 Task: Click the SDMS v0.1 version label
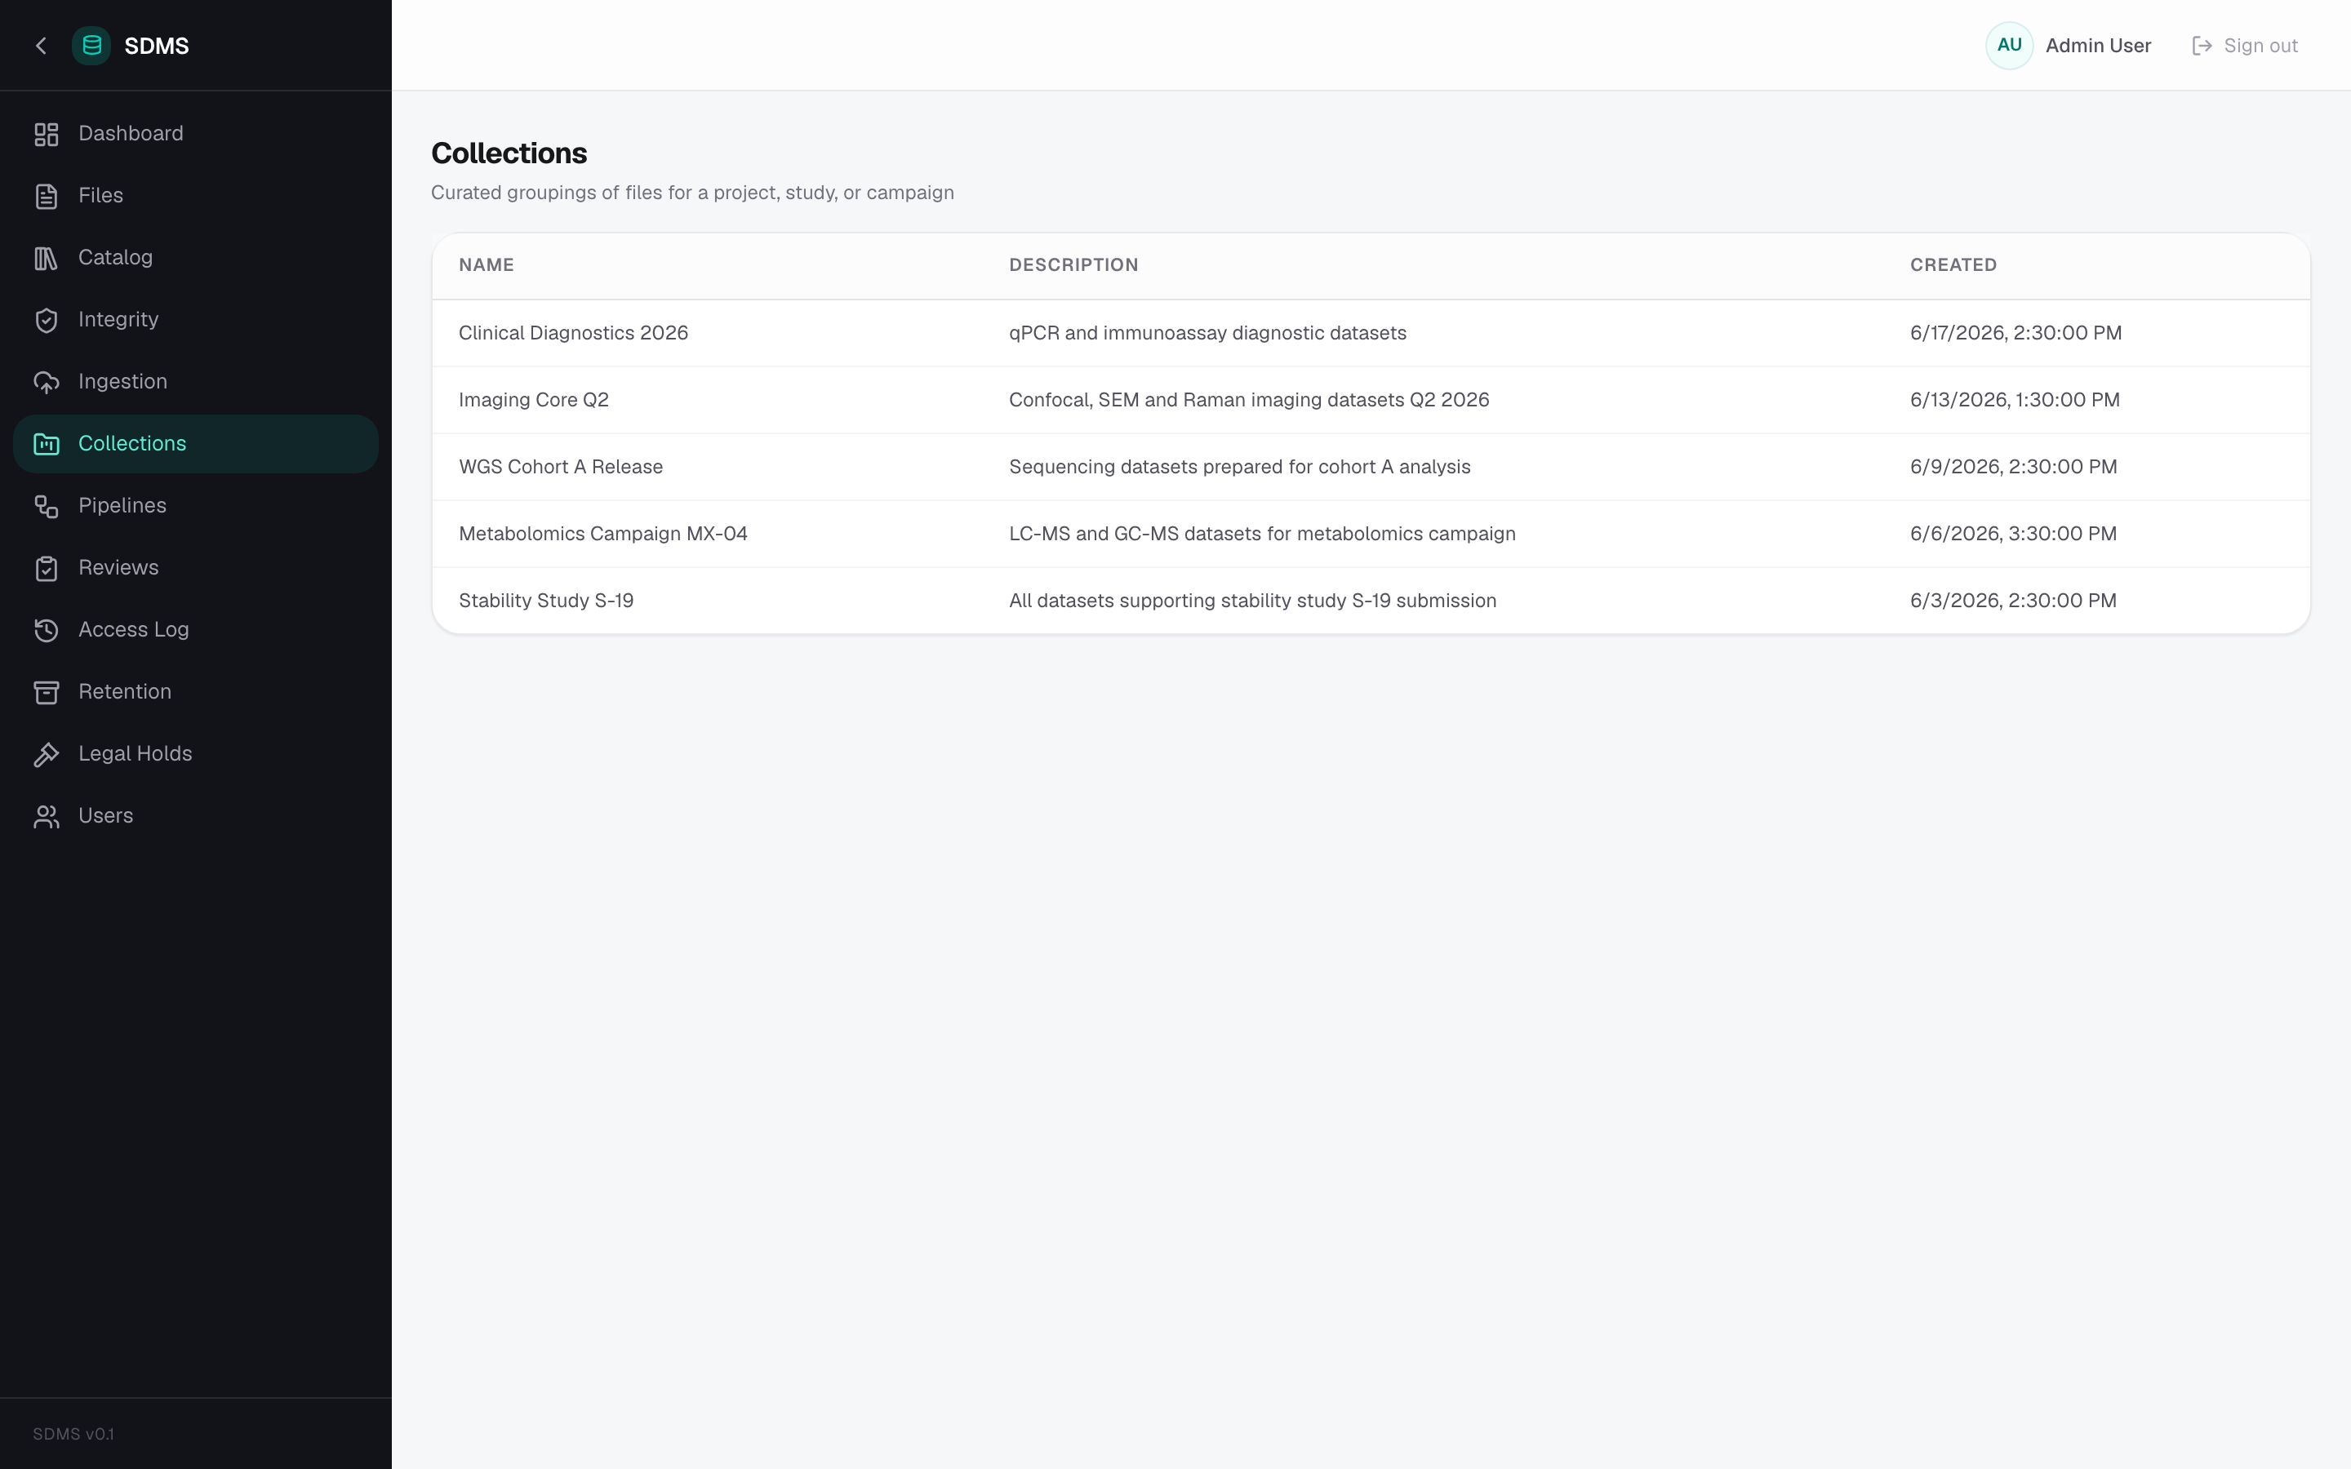pos(73,1434)
